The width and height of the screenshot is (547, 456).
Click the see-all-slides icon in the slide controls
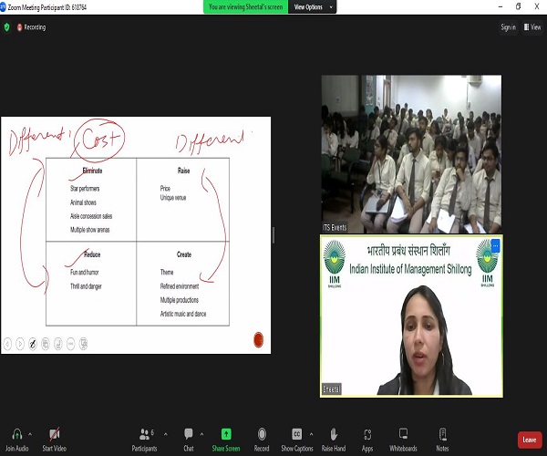pos(46,344)
